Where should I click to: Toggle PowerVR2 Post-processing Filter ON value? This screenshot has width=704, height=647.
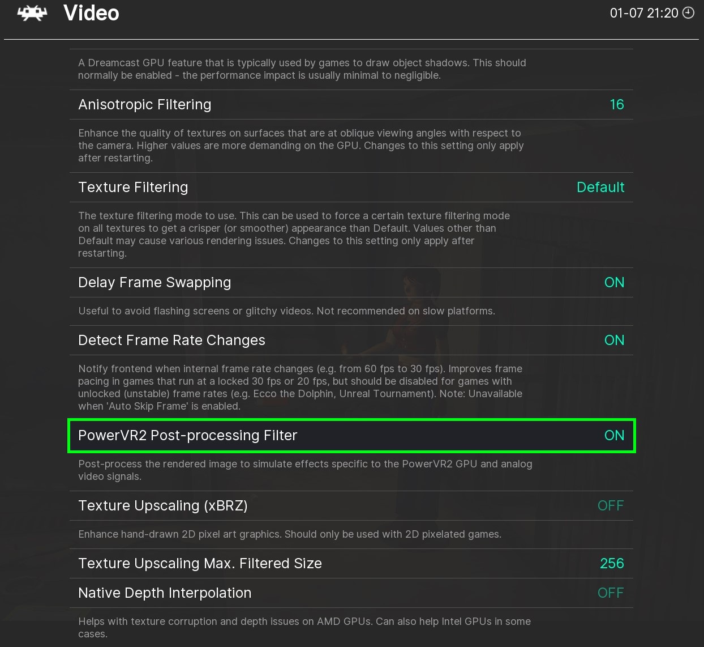[x=614, y=435]
